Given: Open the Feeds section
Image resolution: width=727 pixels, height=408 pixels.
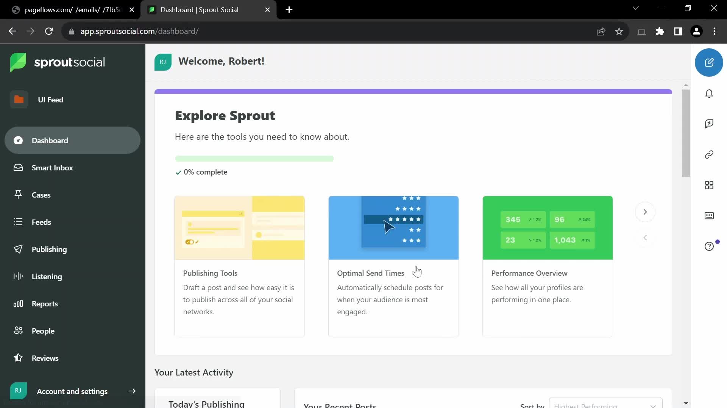Looking at the screenshot, I should (x=41, y=222).
